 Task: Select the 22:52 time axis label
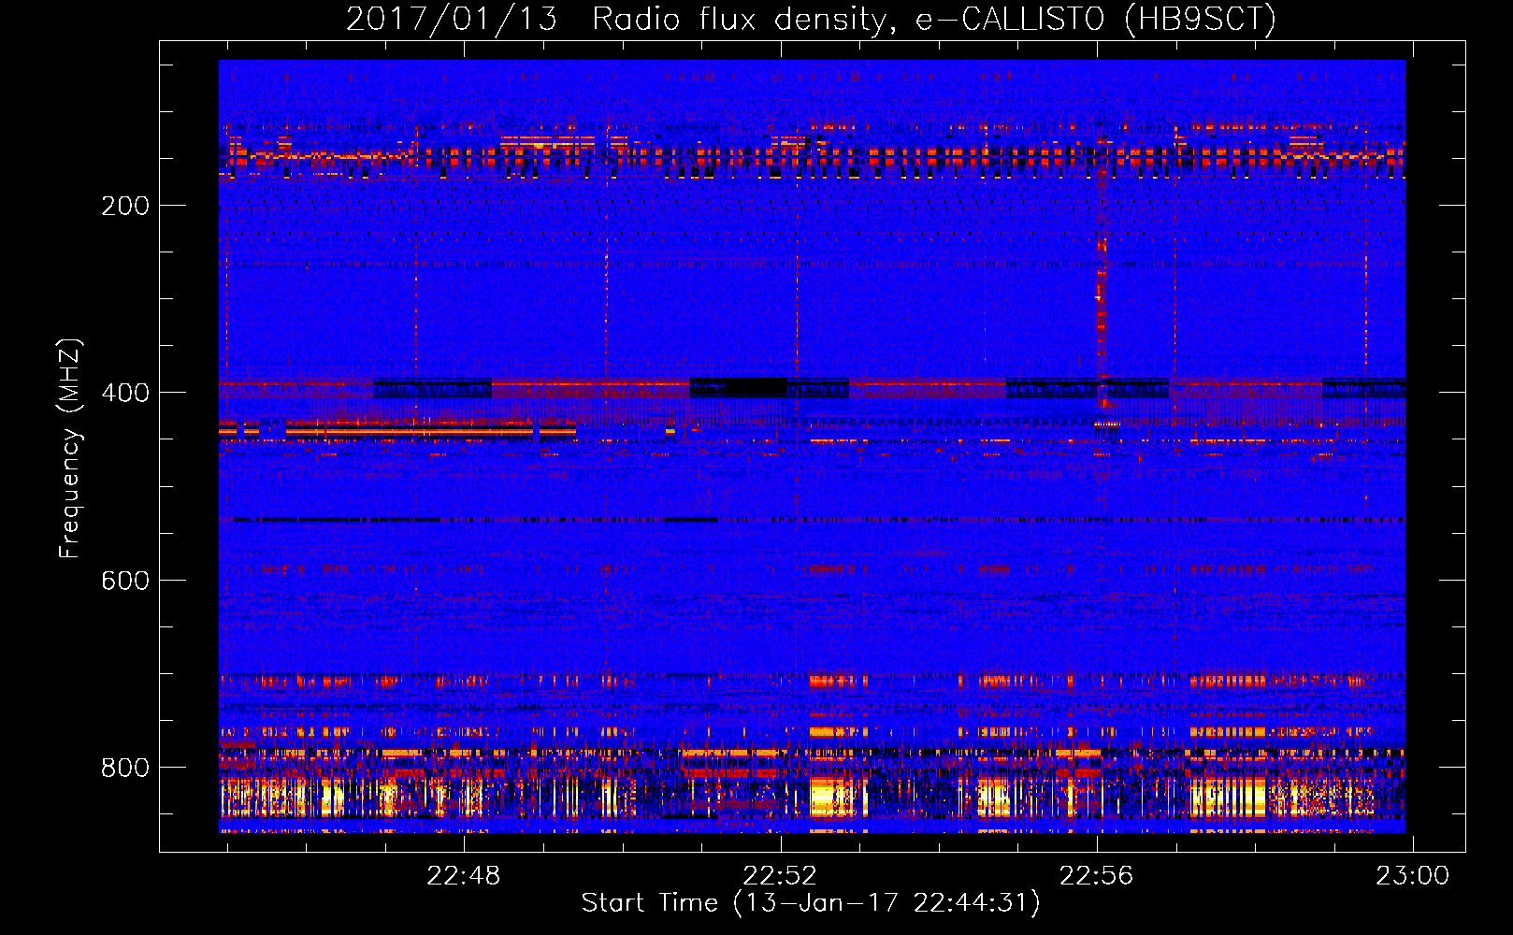(x=780, y=876)
